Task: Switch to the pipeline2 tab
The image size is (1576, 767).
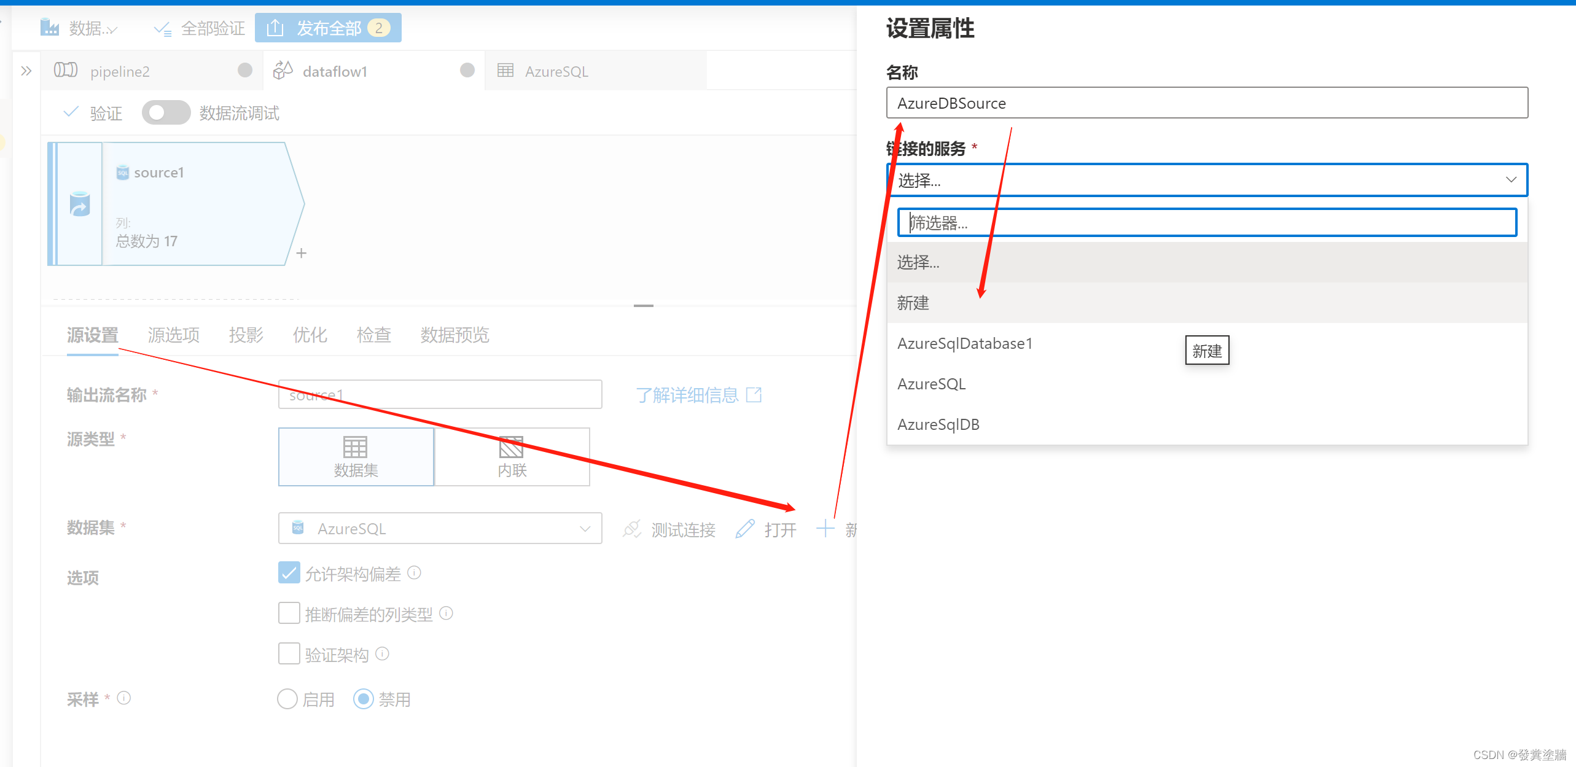Action: (x=120, y=71)
